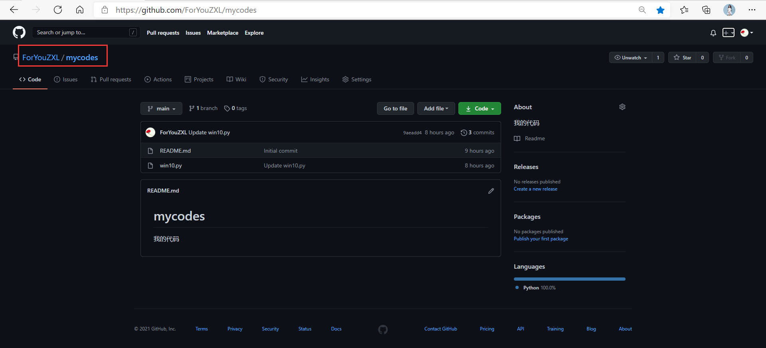Edit README with the pencil icon

point(491,191)
